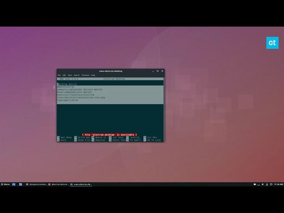Open the file manager icon on taskbar
Viewport: 284px width, 213px height.
pos(20,185)
